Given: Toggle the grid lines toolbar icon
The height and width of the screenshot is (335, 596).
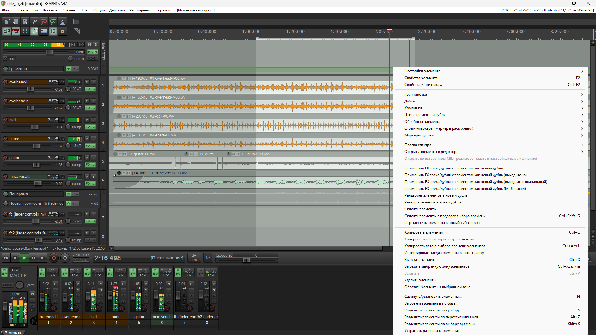Looking at the screenshot, I should tap(25, 31).
